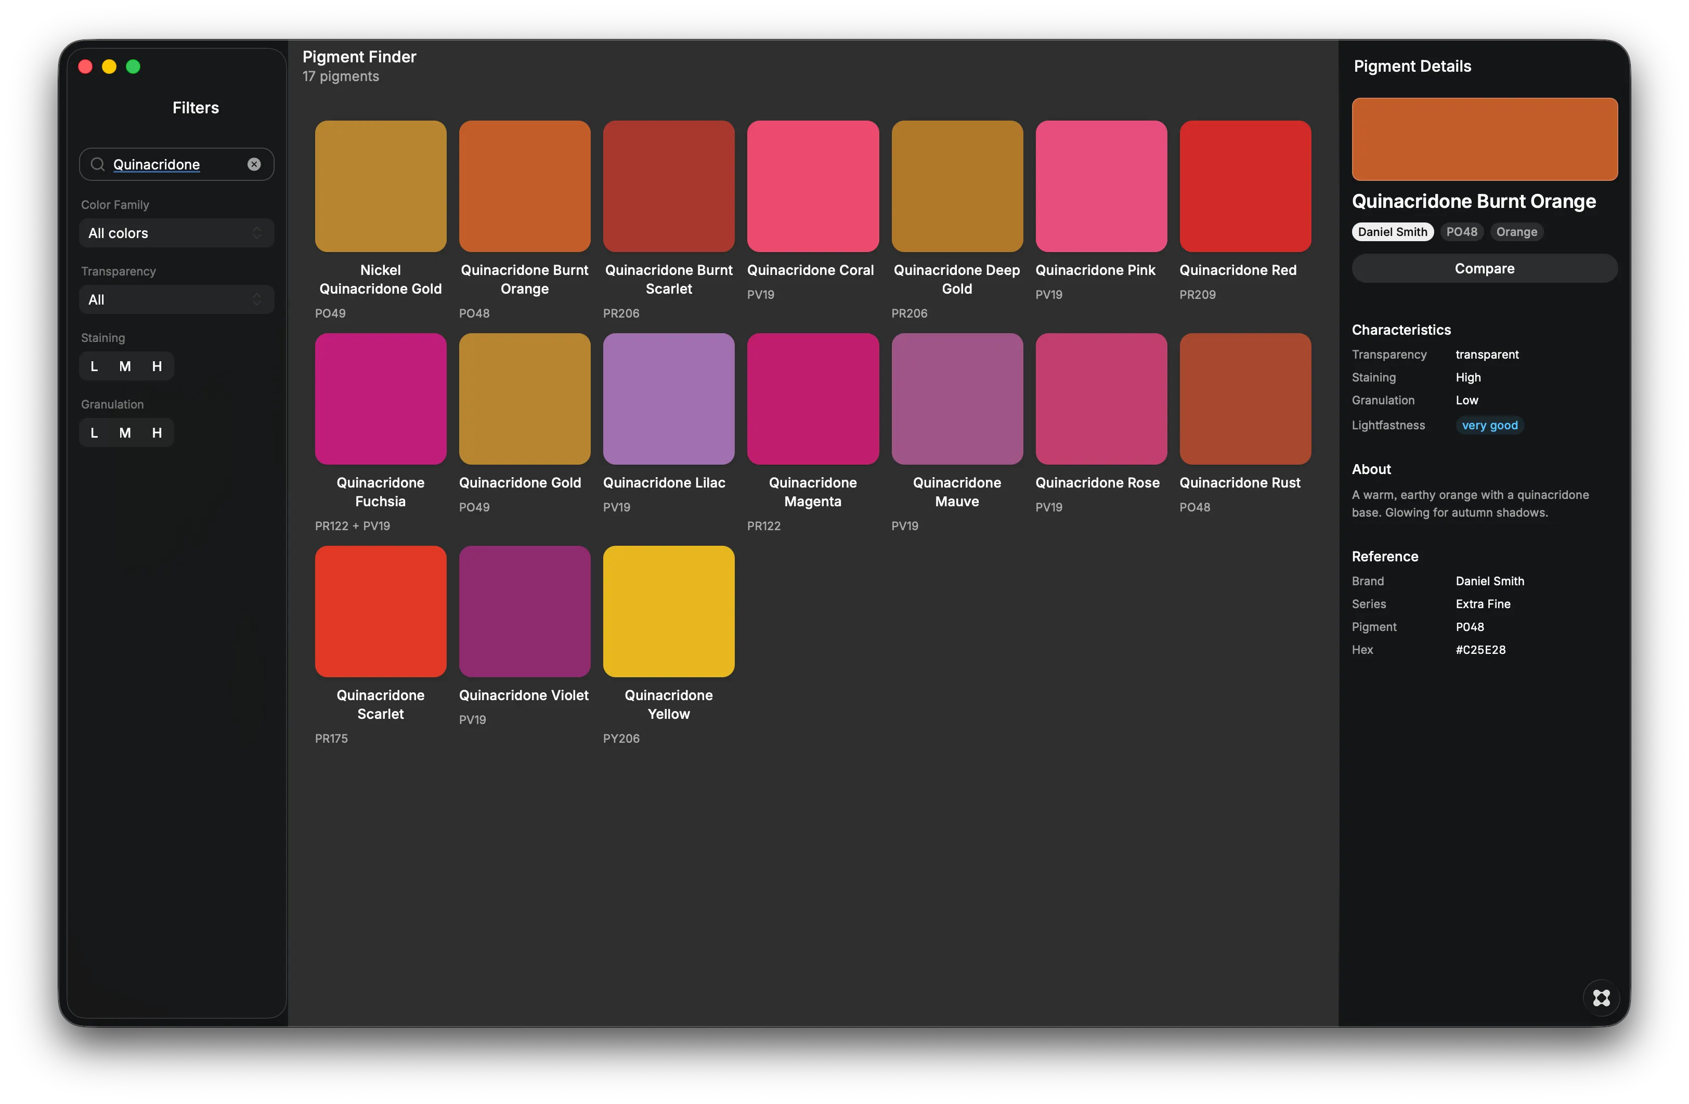Open the expand icon at bottom right
The image size is (1689, 1104).
pos(1601,997)
